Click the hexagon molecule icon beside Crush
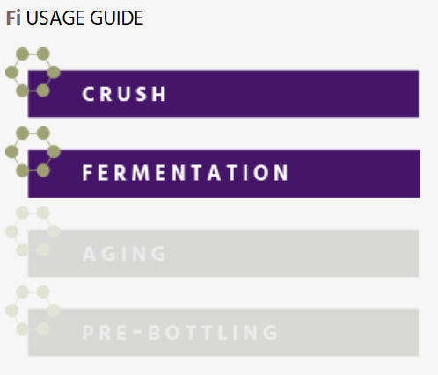This screenshot has width=438, height=375. [x=33, y=72]
